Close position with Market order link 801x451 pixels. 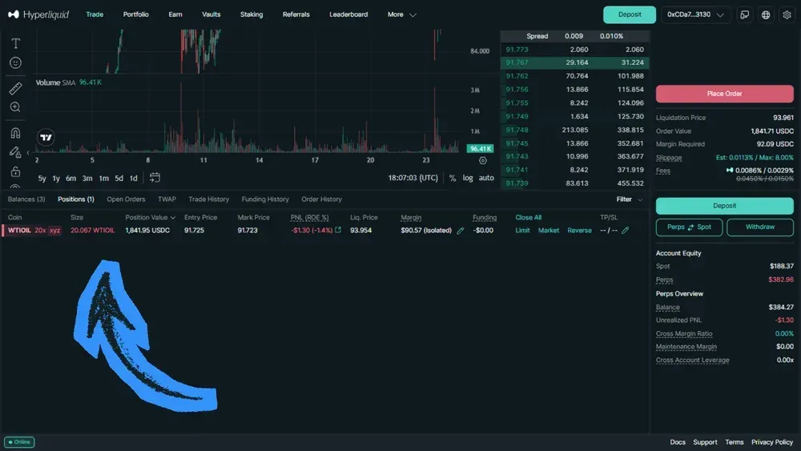tap(549, 231)
